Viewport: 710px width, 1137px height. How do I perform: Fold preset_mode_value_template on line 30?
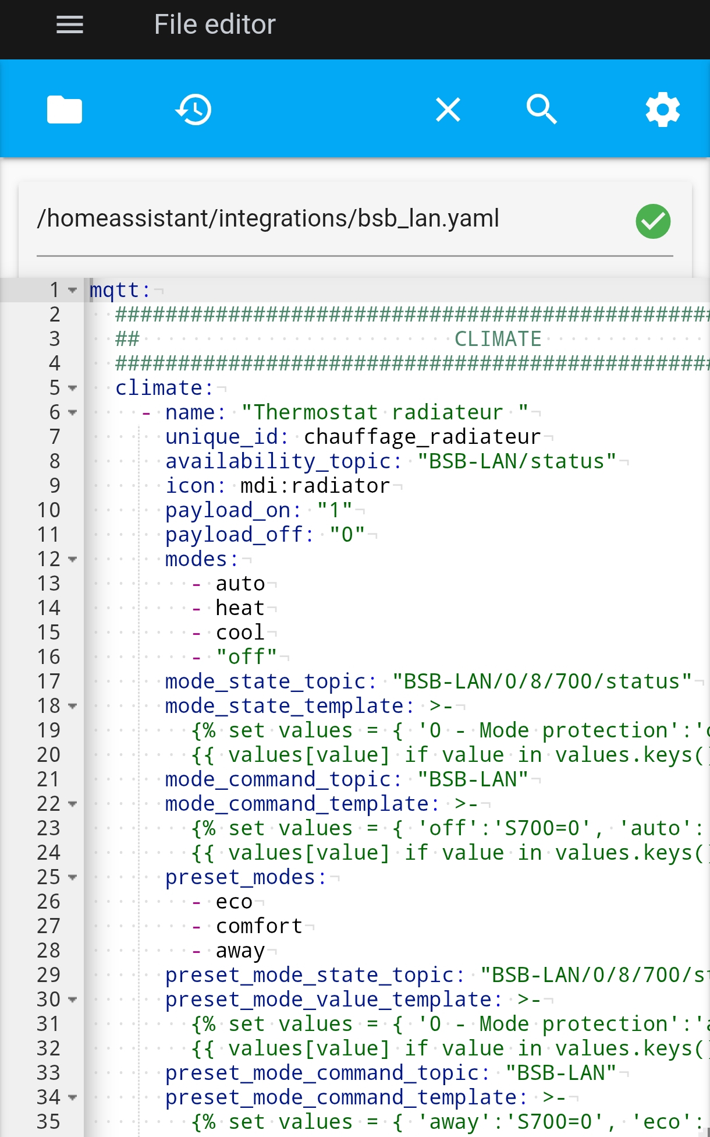point(73,1000)
